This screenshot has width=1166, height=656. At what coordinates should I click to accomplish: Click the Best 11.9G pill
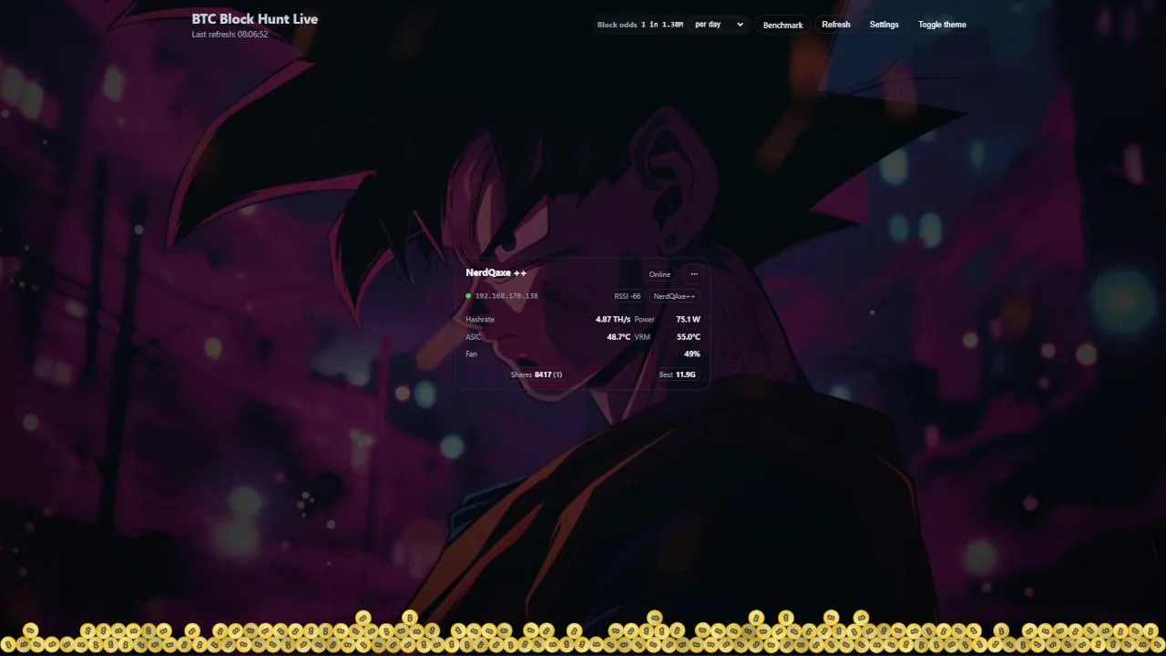click(678, 374)
